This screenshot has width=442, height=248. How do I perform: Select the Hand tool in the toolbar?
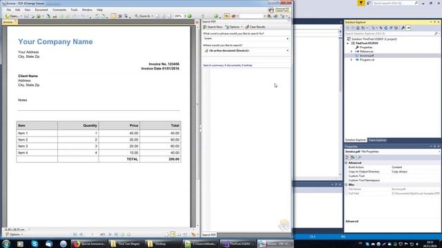[113, 17]
